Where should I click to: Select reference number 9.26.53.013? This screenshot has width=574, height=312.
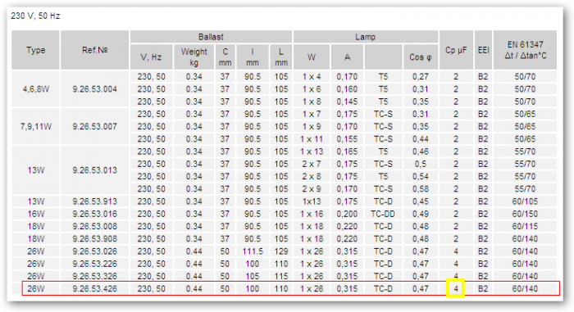[94, 170]
